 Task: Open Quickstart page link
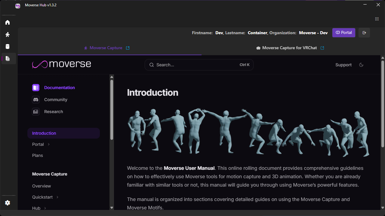pos(42,197)
